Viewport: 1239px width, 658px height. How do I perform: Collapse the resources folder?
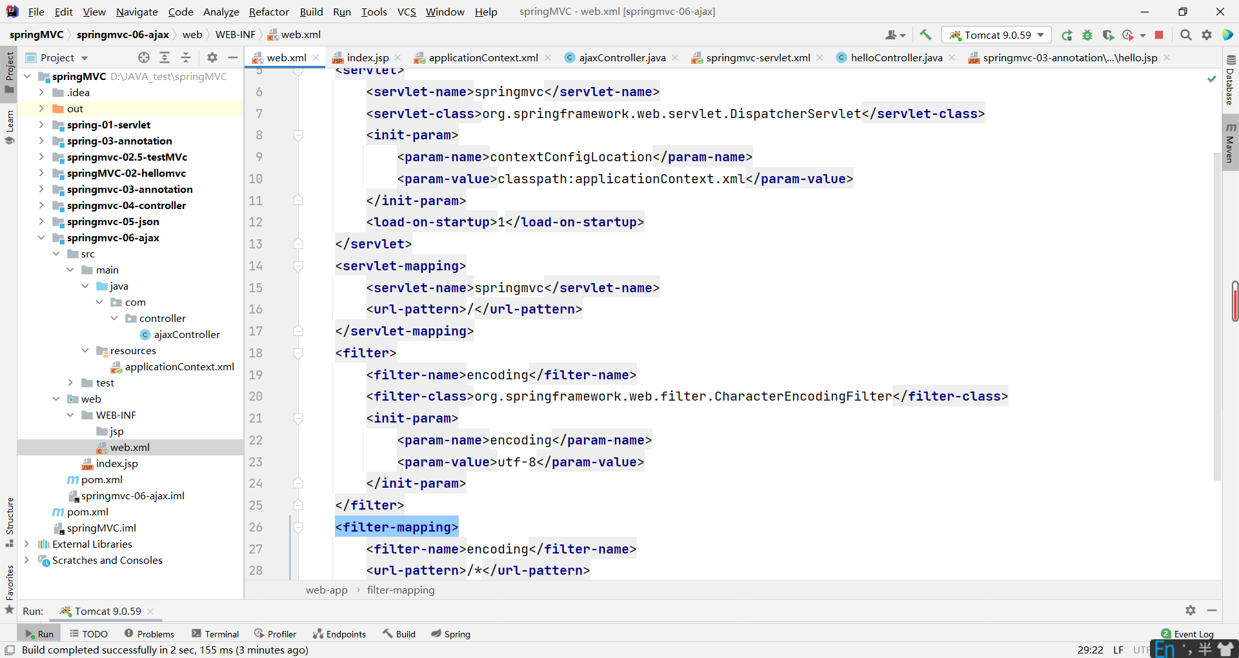pos(85,350)
